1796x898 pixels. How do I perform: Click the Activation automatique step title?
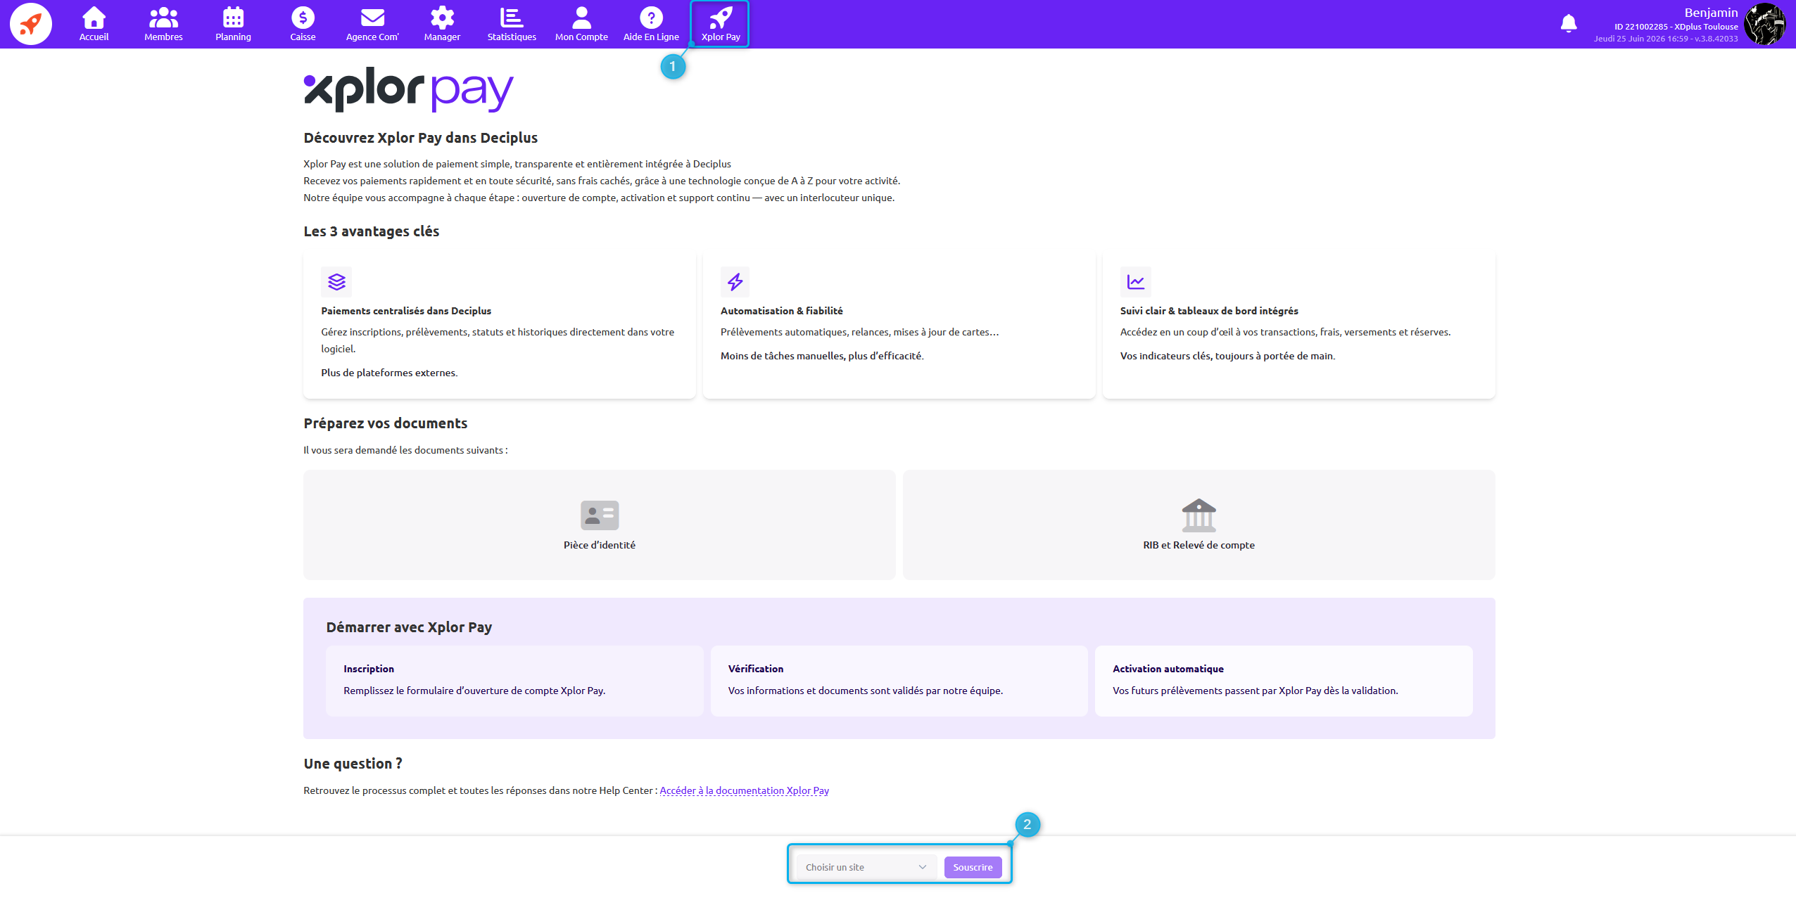pyautogui.click(x=1168, y=669)
